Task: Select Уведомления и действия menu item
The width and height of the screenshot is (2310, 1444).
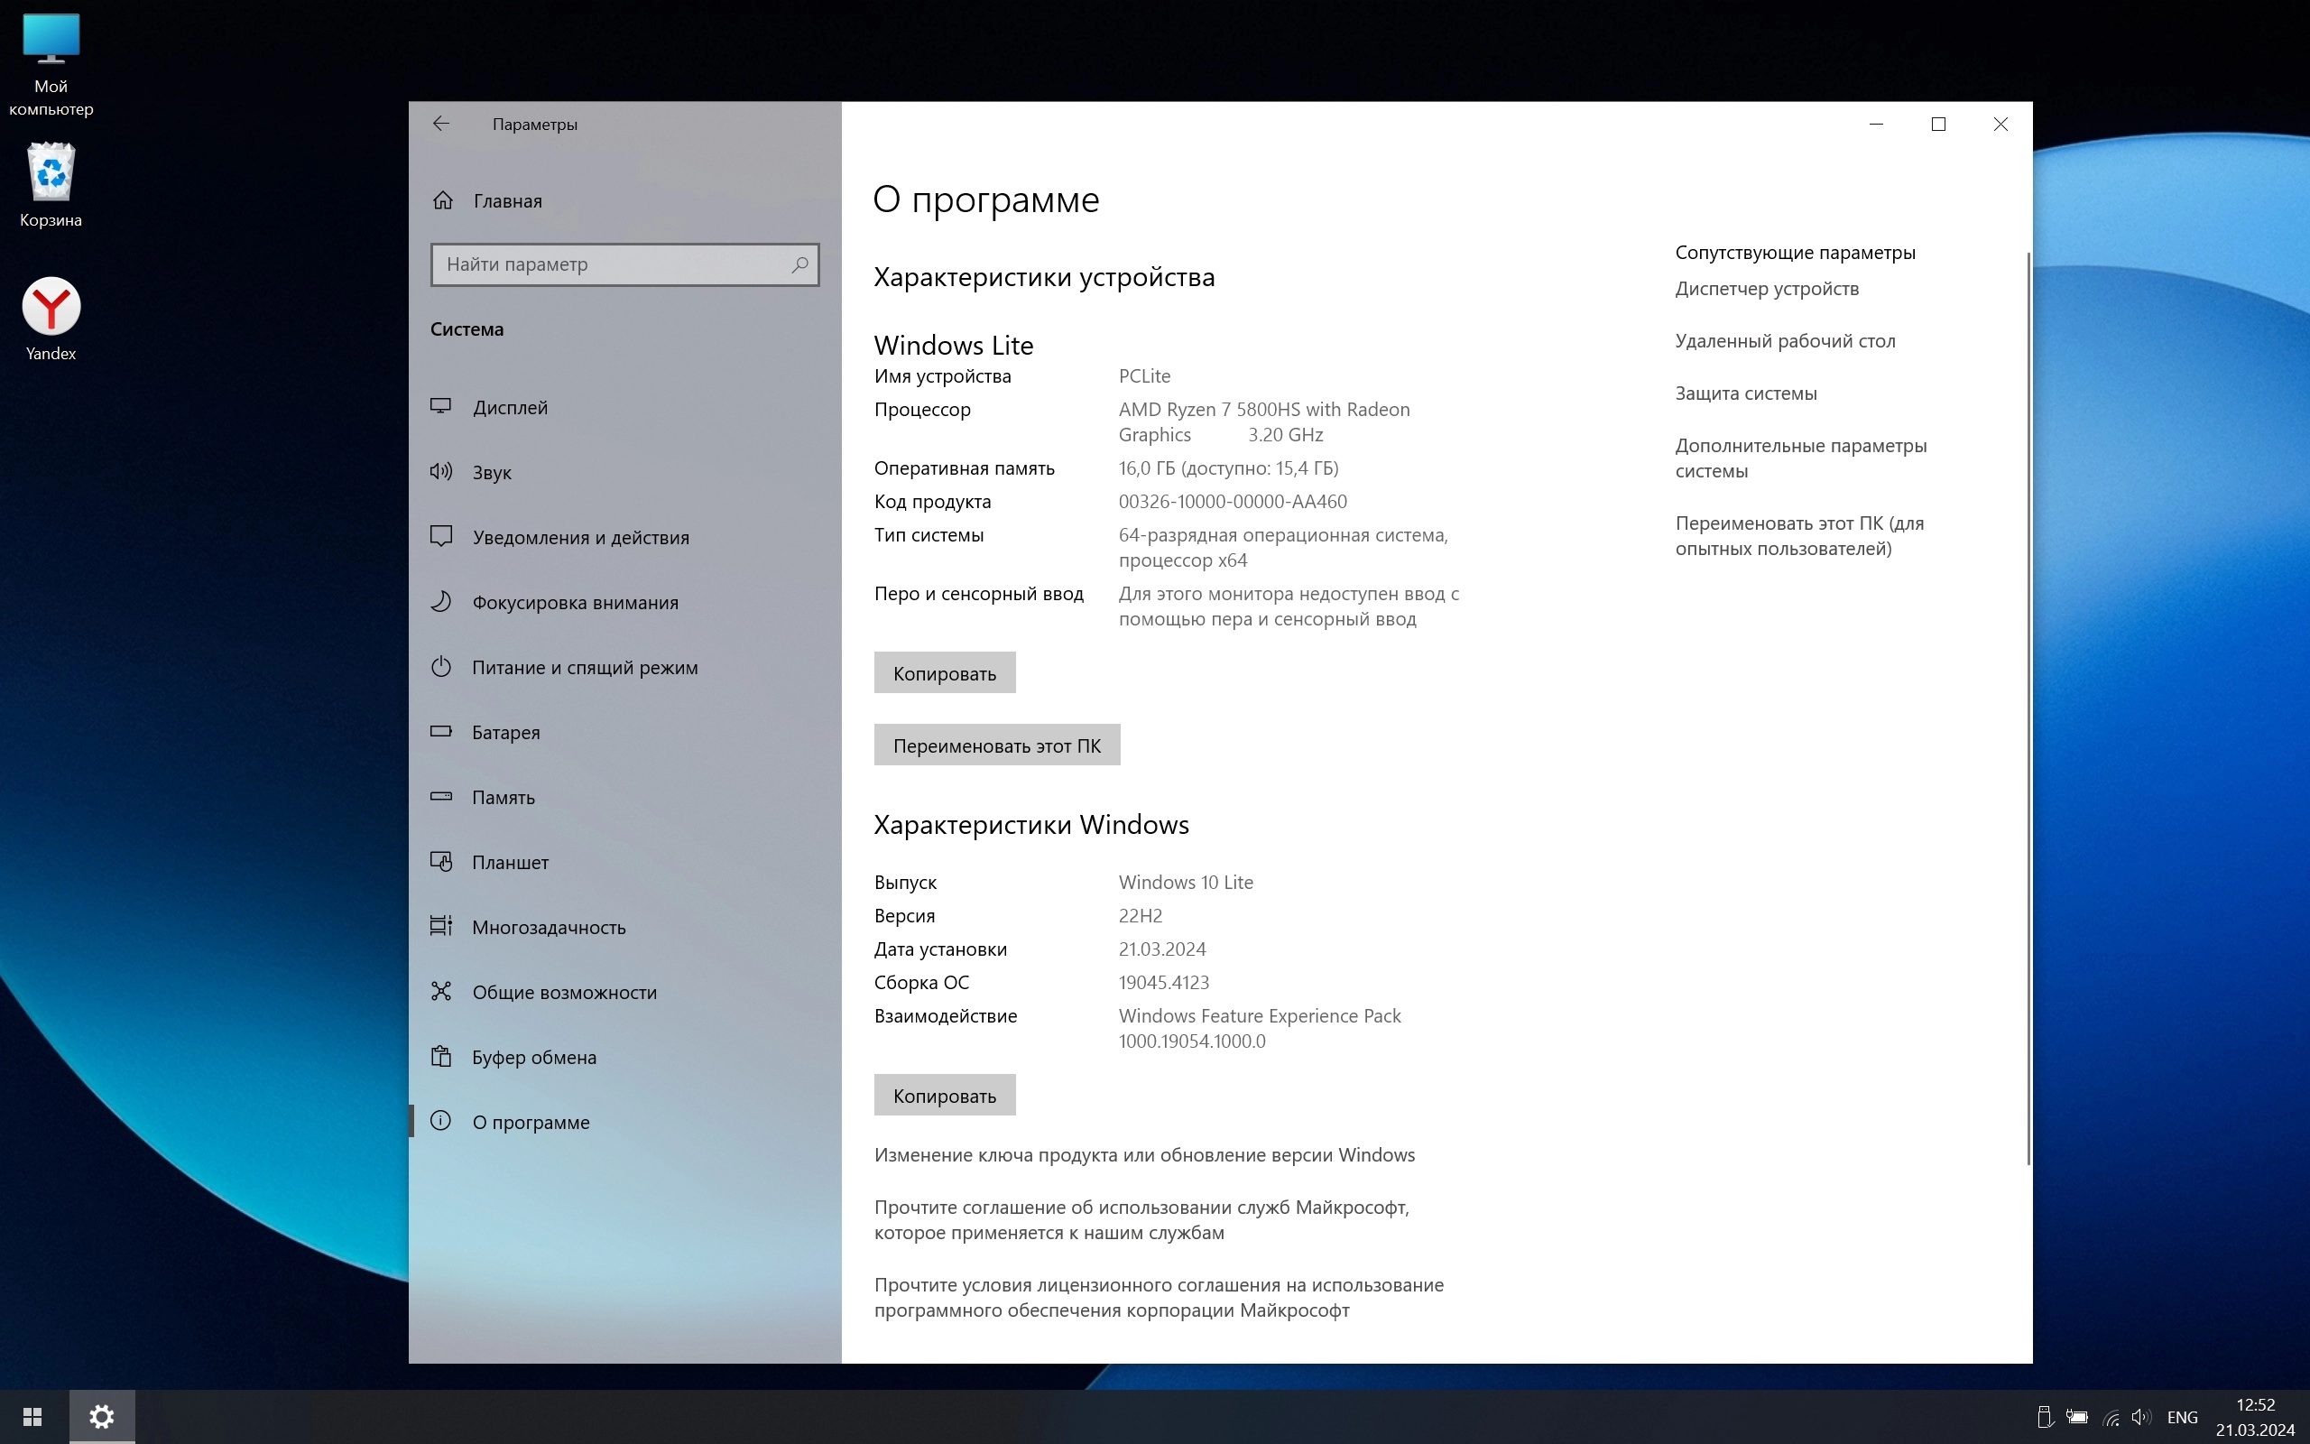Action: [580, 538]
